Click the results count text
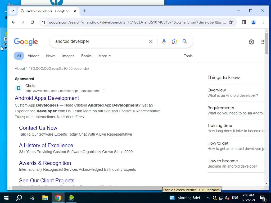Image resolution: width=271 pixels, height=203 pixels. point(52,68)
